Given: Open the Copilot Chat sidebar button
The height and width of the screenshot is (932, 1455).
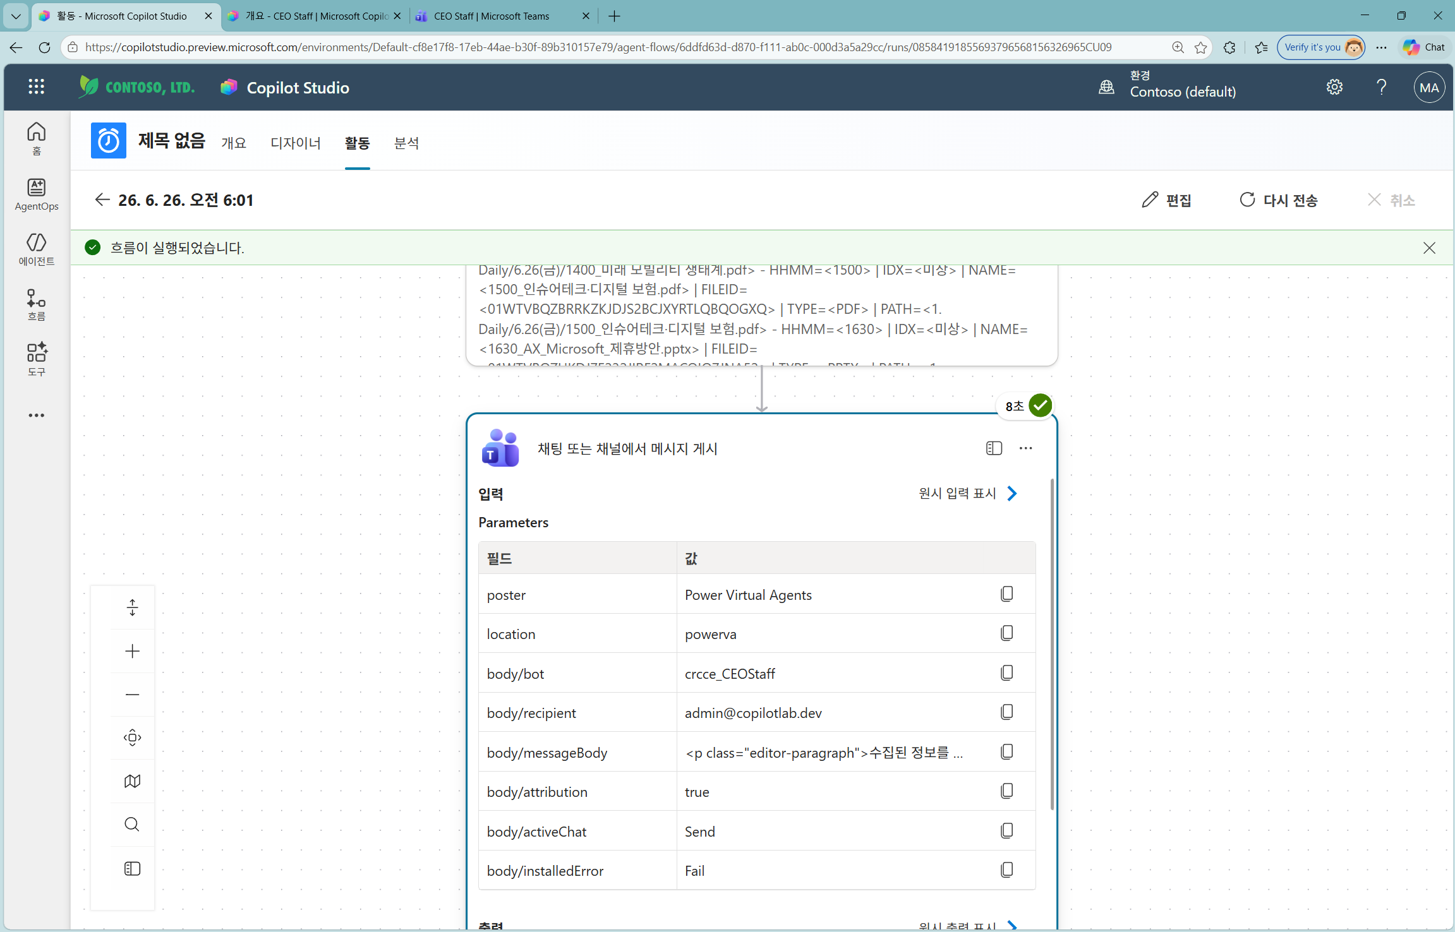Looking at the screenshot, I should pyautogui.click(x=1424, y=47).
